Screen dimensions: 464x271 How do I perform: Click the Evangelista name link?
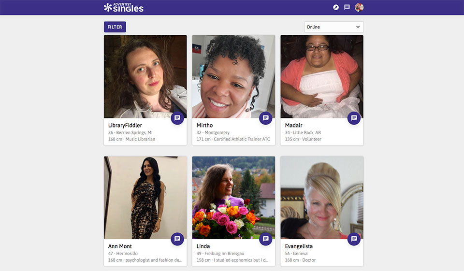click(x=299, y=246)
